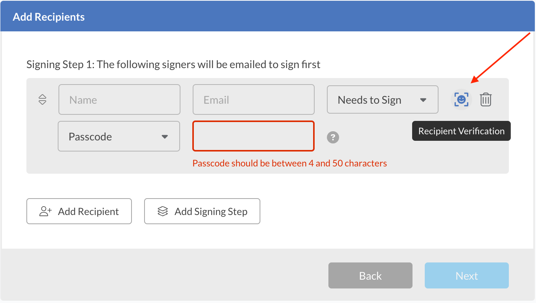536x303 pixels.
Task: Delete the recipient using the trash icon
Action: [486, 99]
